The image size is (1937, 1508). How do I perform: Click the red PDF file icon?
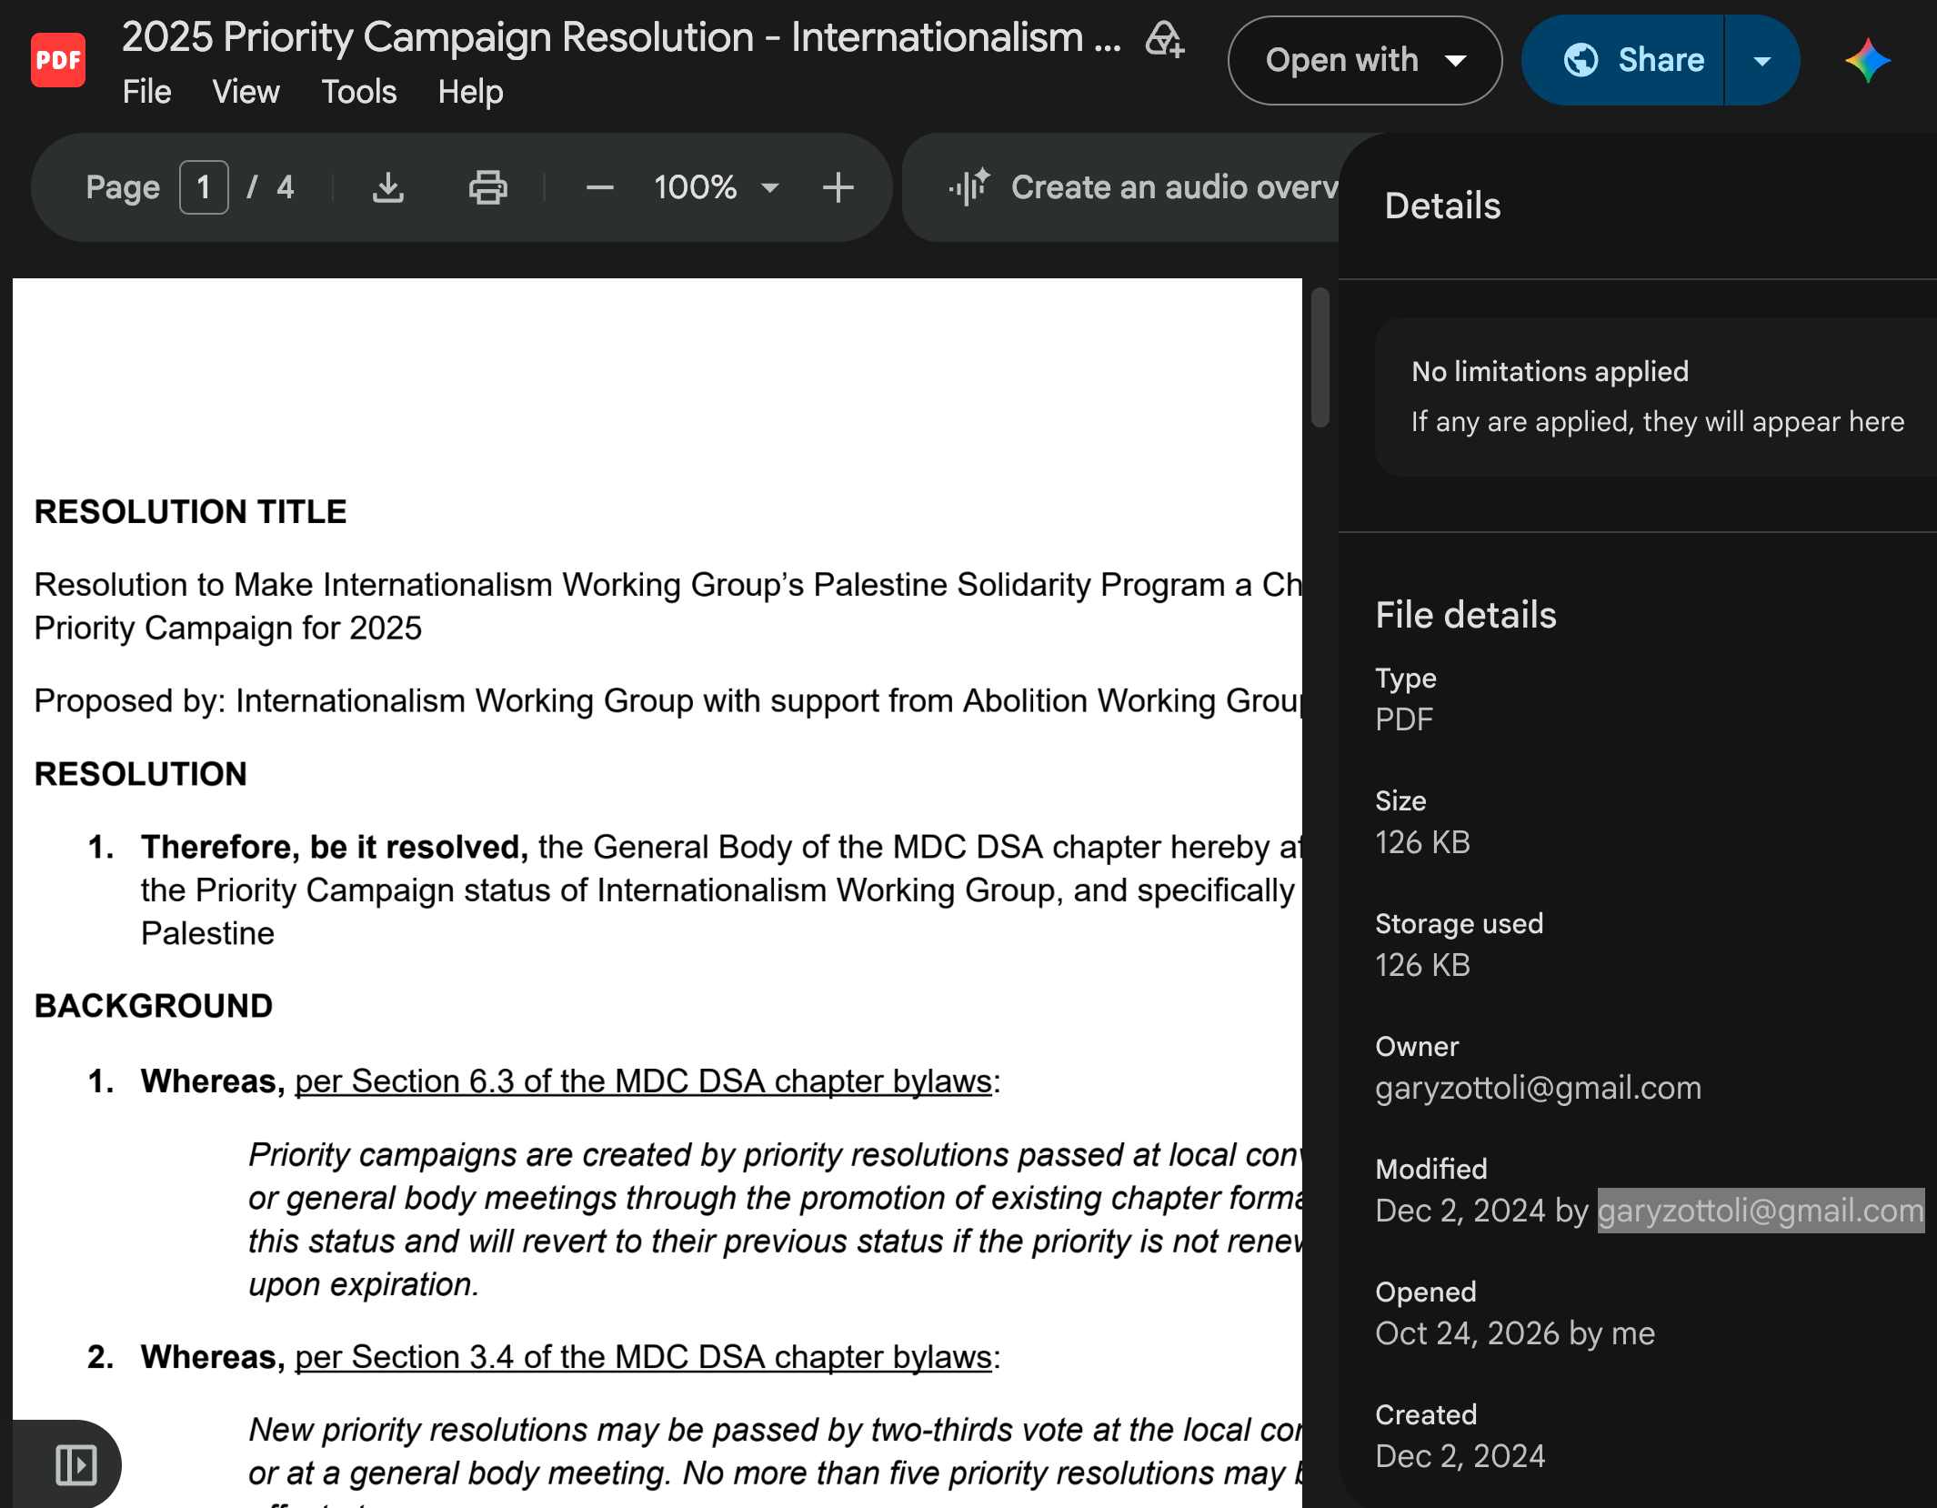click(58, 60)
